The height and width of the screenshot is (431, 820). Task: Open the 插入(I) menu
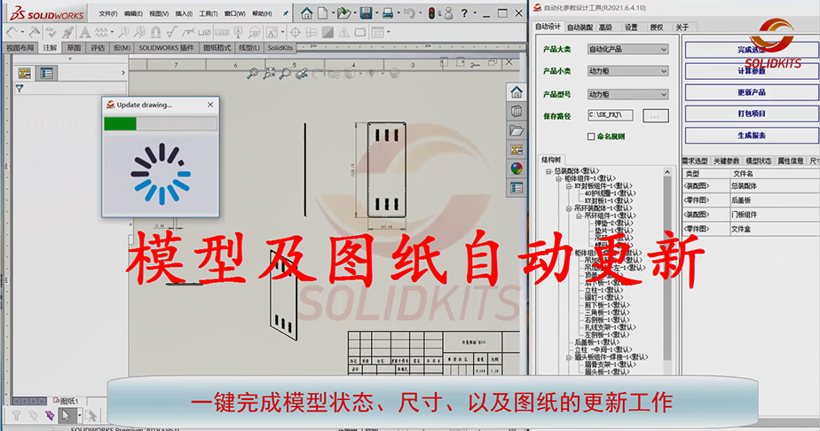pyautogui.click(x=184, y=13)
